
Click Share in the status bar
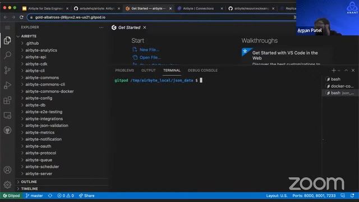pos(87,196)
